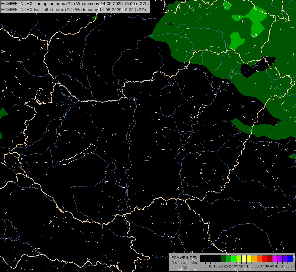Click the legend tick value 35

[x=257, y=266]
